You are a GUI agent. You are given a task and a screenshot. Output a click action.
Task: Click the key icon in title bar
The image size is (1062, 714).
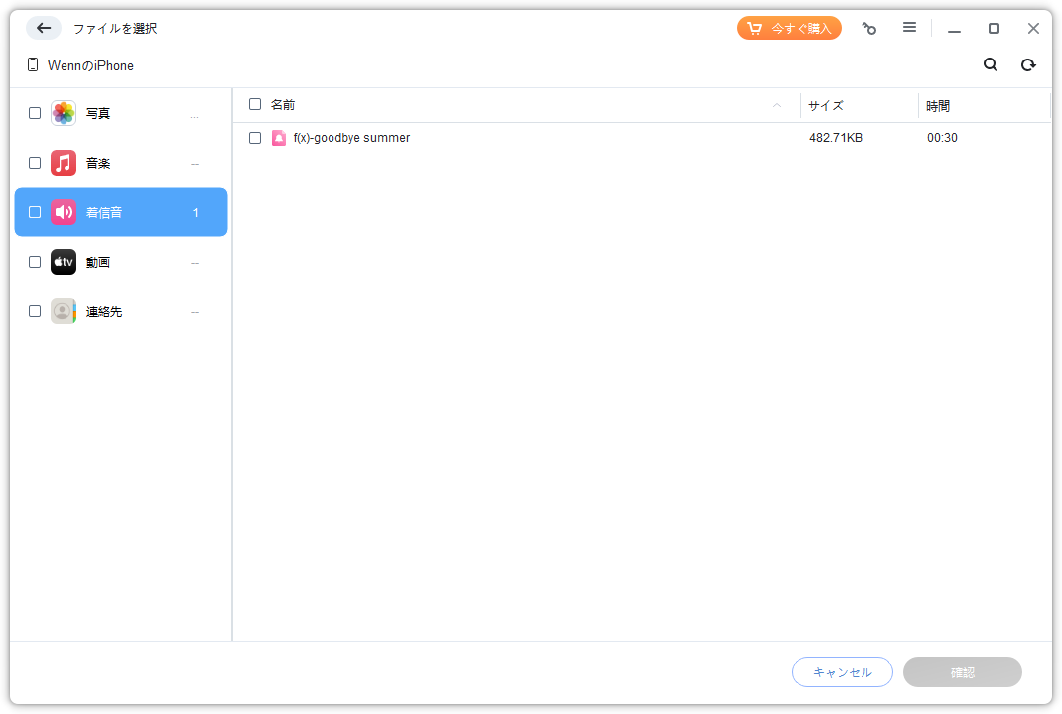869,28
